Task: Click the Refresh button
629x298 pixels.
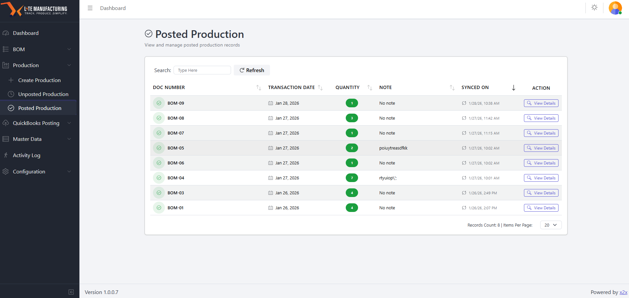Action: [x=252, y=70]
